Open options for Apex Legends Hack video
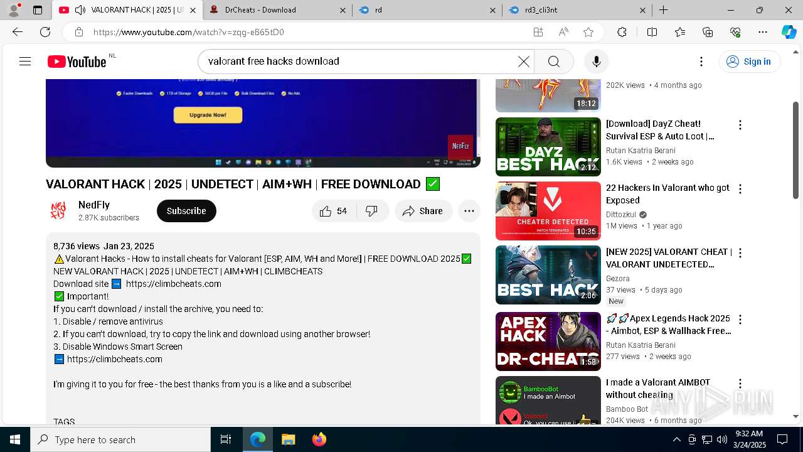 [740, 320]
